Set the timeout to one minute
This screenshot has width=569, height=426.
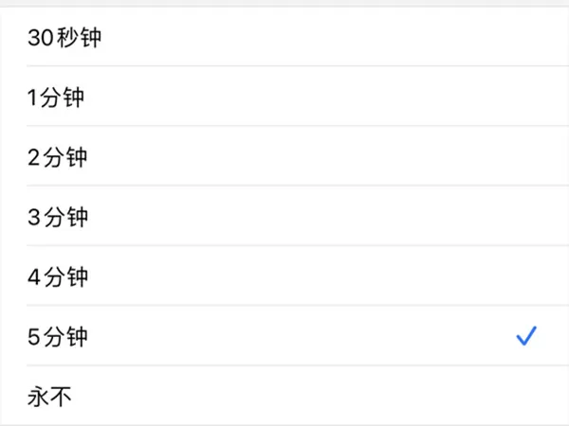pyautogui.click(x=284, y=97)
